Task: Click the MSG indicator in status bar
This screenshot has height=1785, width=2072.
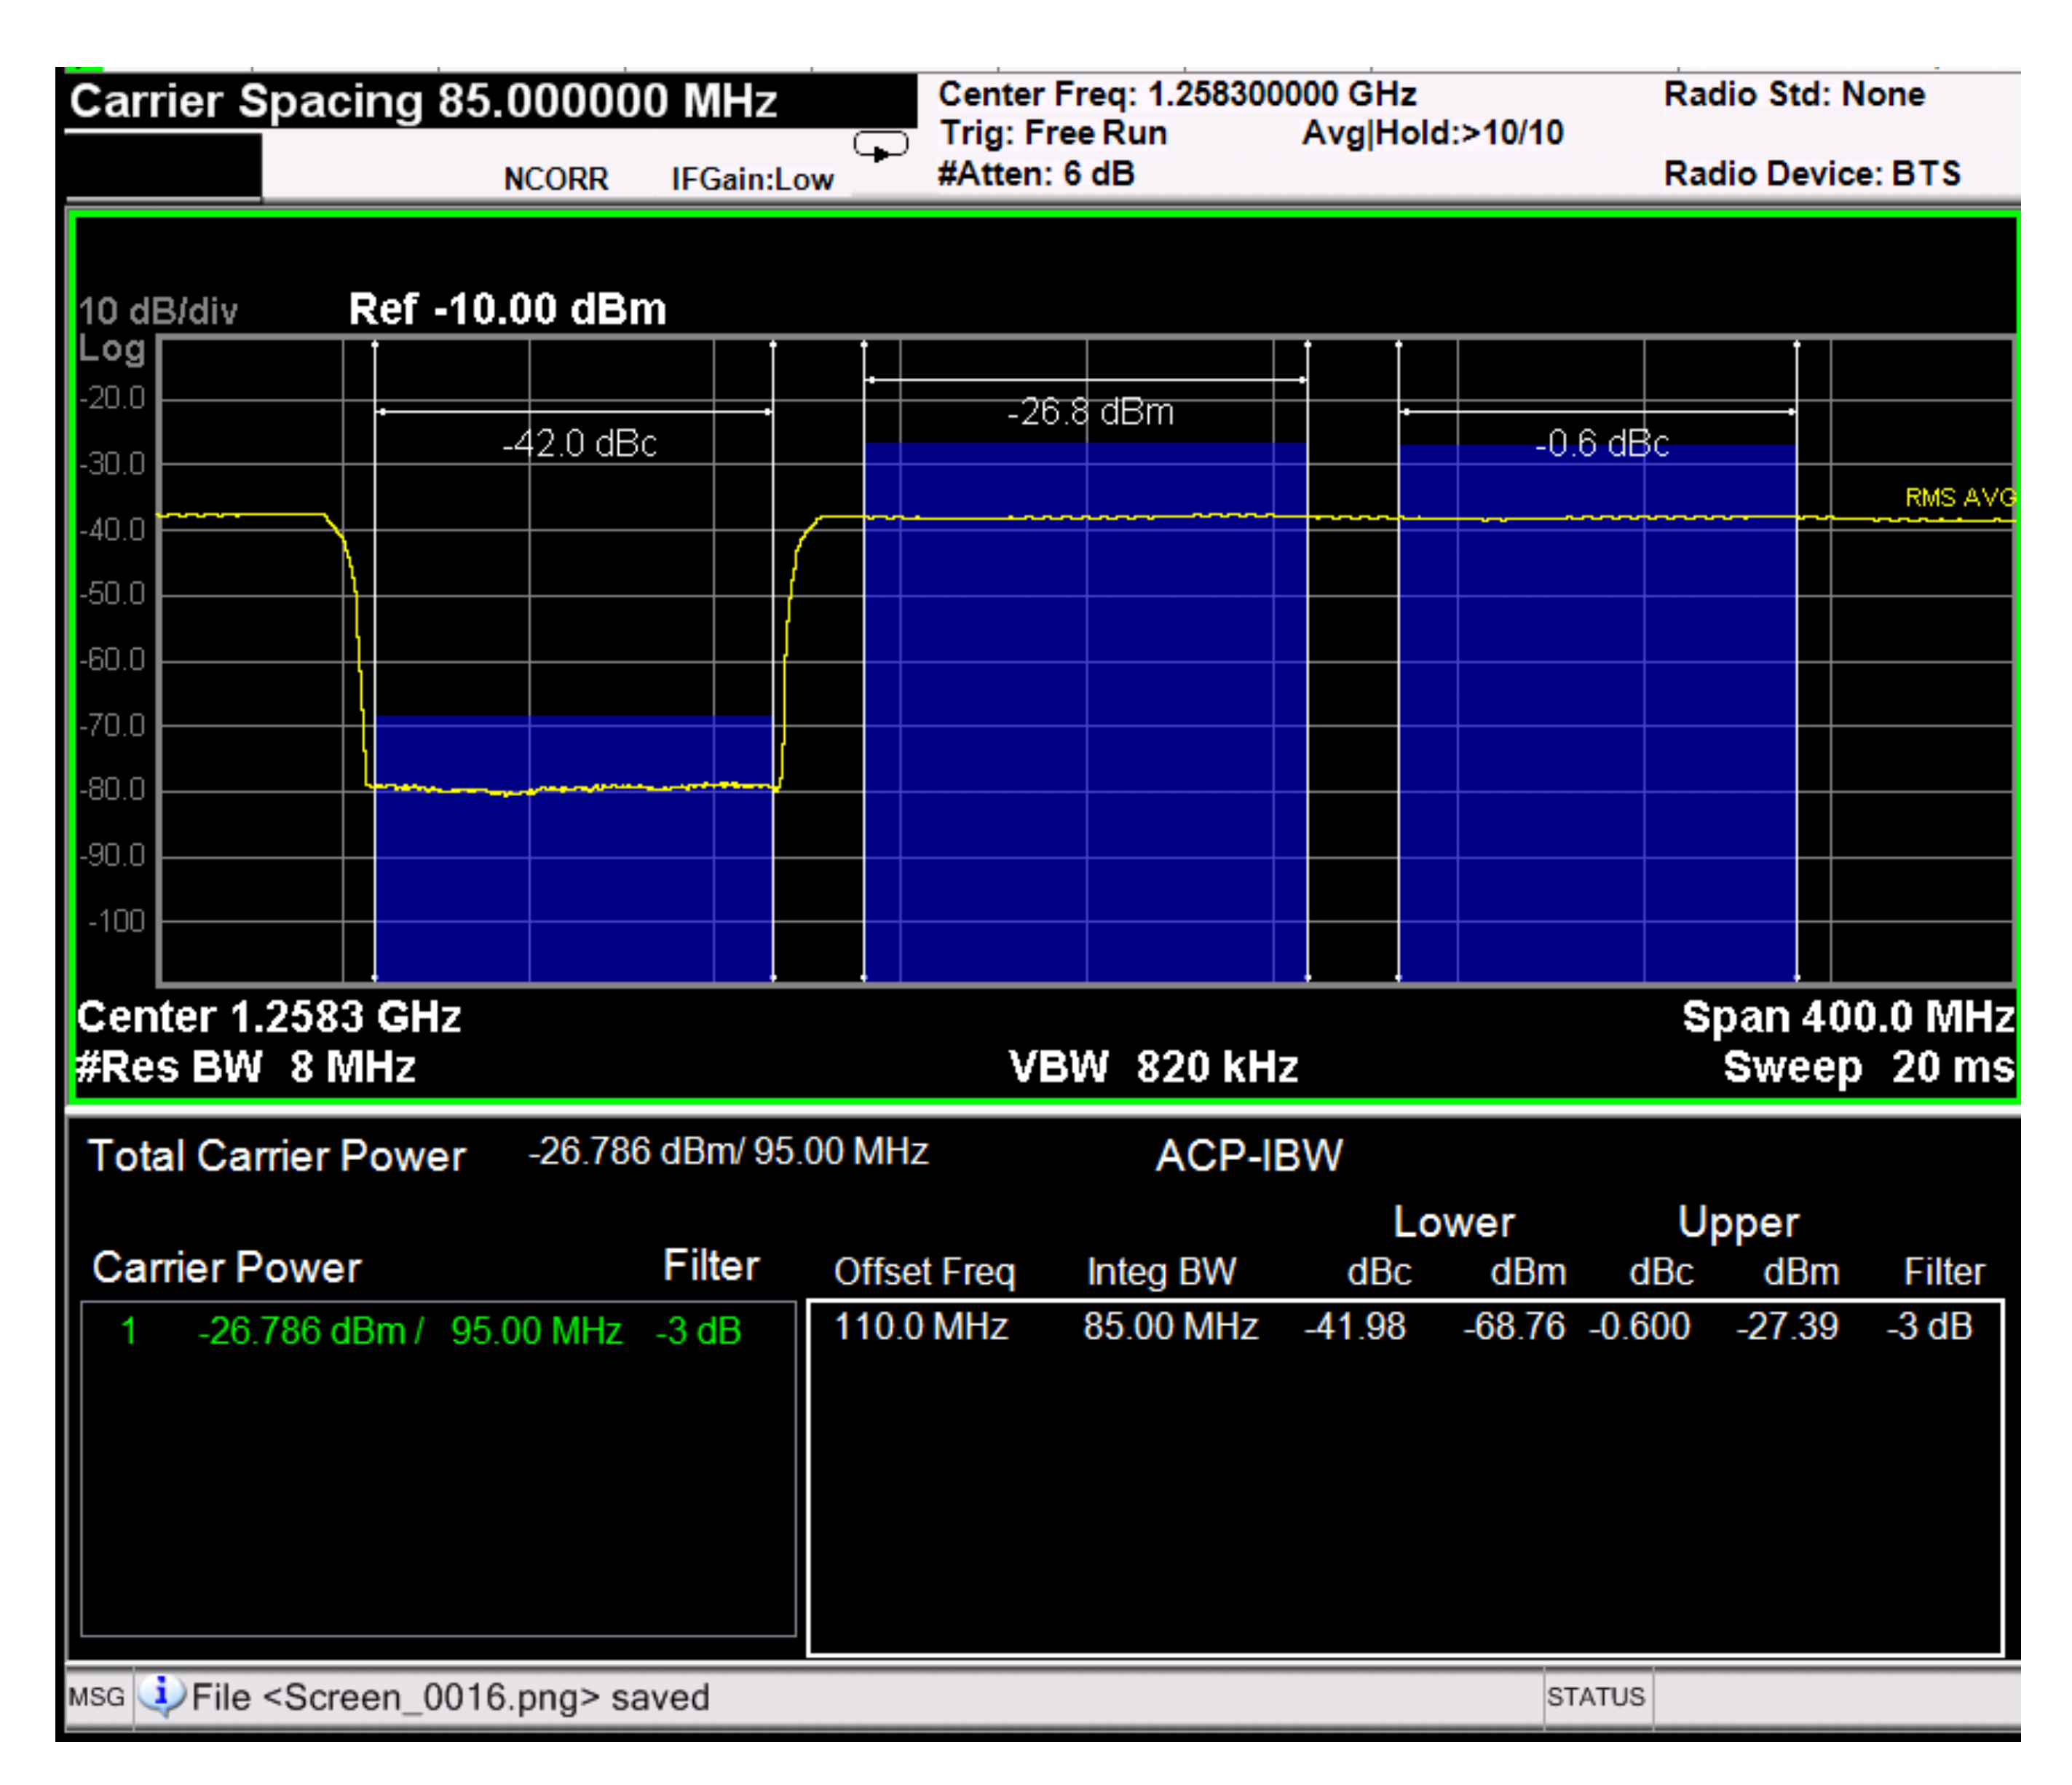Action: [97, 1697]
